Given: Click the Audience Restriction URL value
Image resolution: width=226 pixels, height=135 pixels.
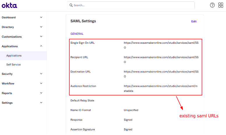Looking at the screenshot, I should tap(161, 88).
